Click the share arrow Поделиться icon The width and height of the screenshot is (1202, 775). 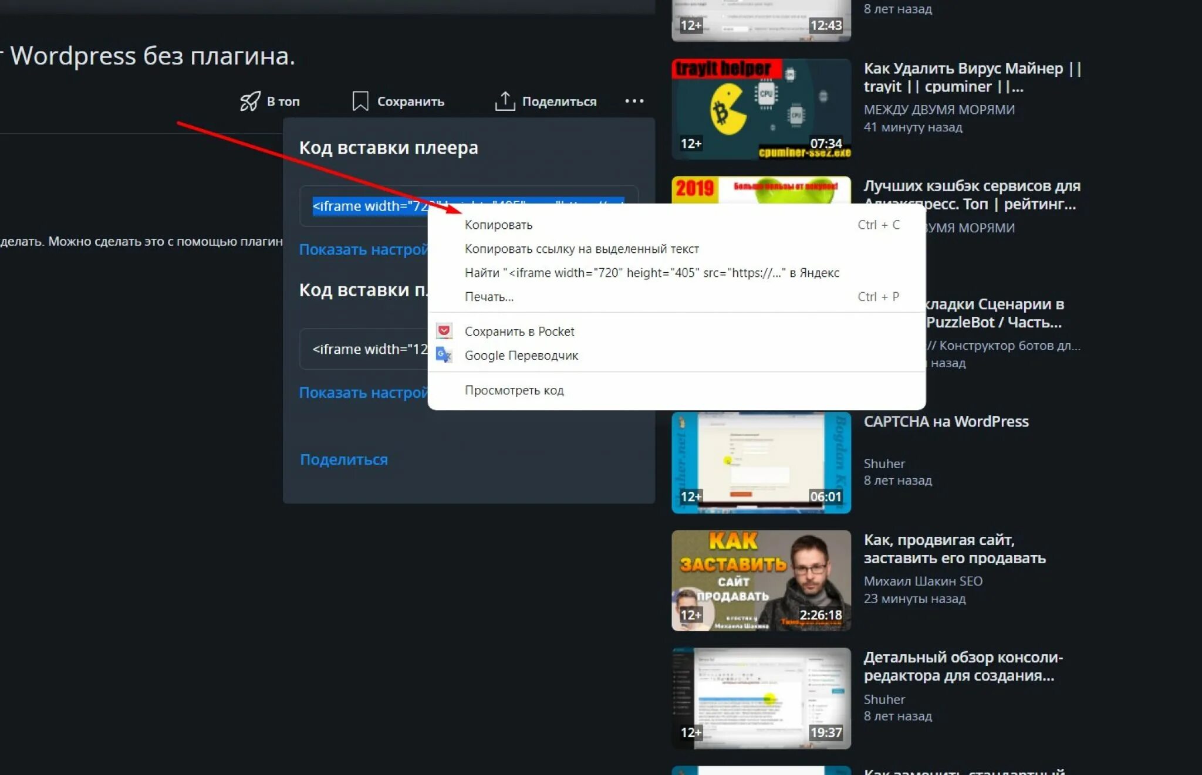(504, 101)
